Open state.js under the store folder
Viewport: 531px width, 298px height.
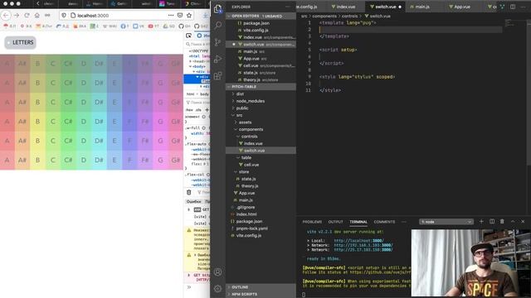pos(261,179)
